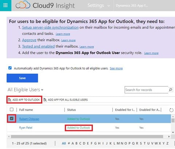Click the refresh grid icon

pos(171,110)
